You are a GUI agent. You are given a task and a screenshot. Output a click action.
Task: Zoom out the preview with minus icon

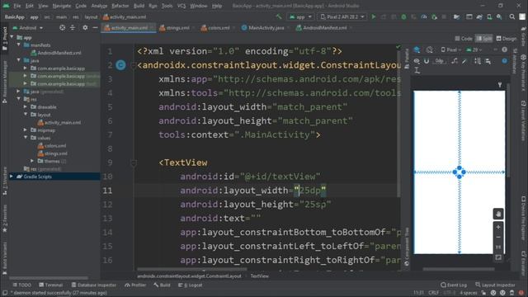(498, 237)
